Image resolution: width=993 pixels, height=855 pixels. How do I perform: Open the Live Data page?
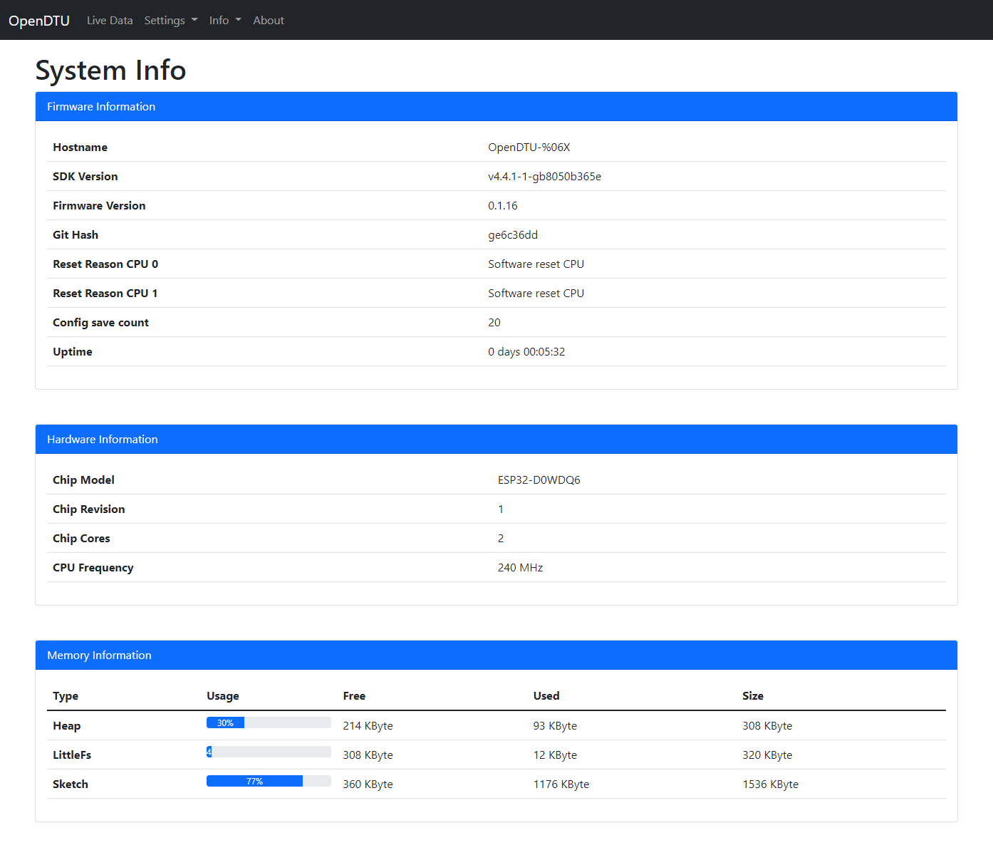[110, 21]
